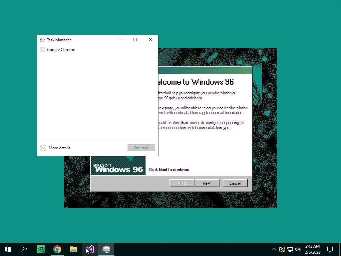Select Task Manager taskbar icon
This screenshot has height=256, width=341.
click(x=106, y=249)
